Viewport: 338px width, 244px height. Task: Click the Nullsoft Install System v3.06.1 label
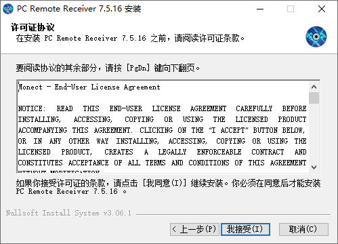(x=68, y=213)
